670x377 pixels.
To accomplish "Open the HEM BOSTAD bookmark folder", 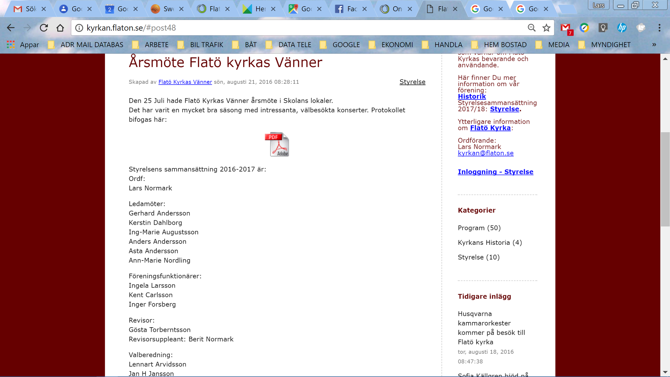I will 499,45.
